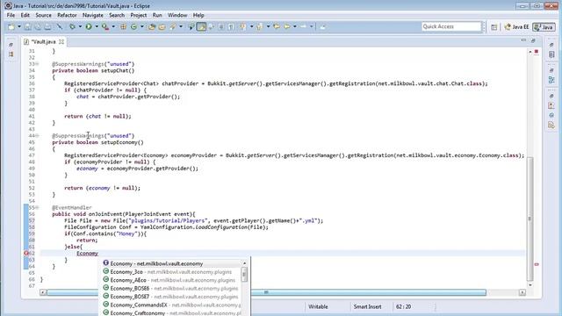Click the Run Last Tool external tools icon
Image resolution: width=562 pixels, height=316 pixels.
(x=105, y=27)
